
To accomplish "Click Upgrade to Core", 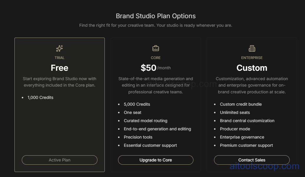I will click(x=155, y=160).
